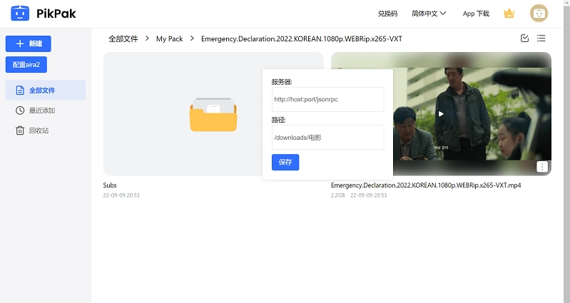Select 全部文件 in the sidebar
This screenshot has width=570, height=303.
click(46, 90)
